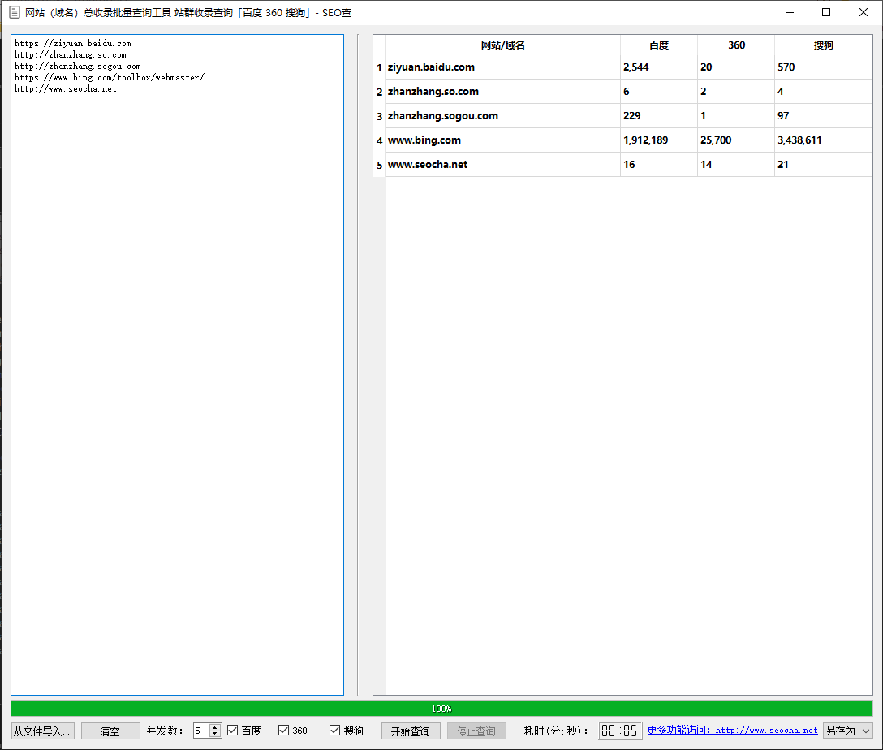
Task: Sort by the 百度 column header
Action: tap(659, 45)
